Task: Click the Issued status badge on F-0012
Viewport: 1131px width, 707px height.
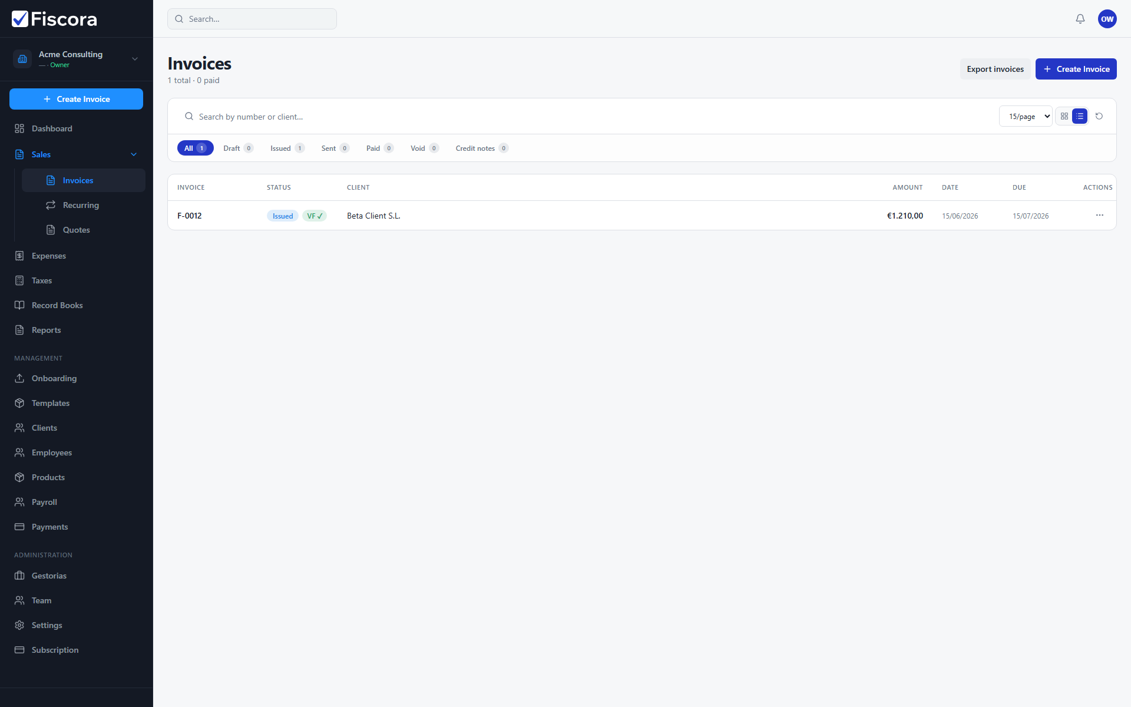Action: pyautogui.click(x=283, y=216)
